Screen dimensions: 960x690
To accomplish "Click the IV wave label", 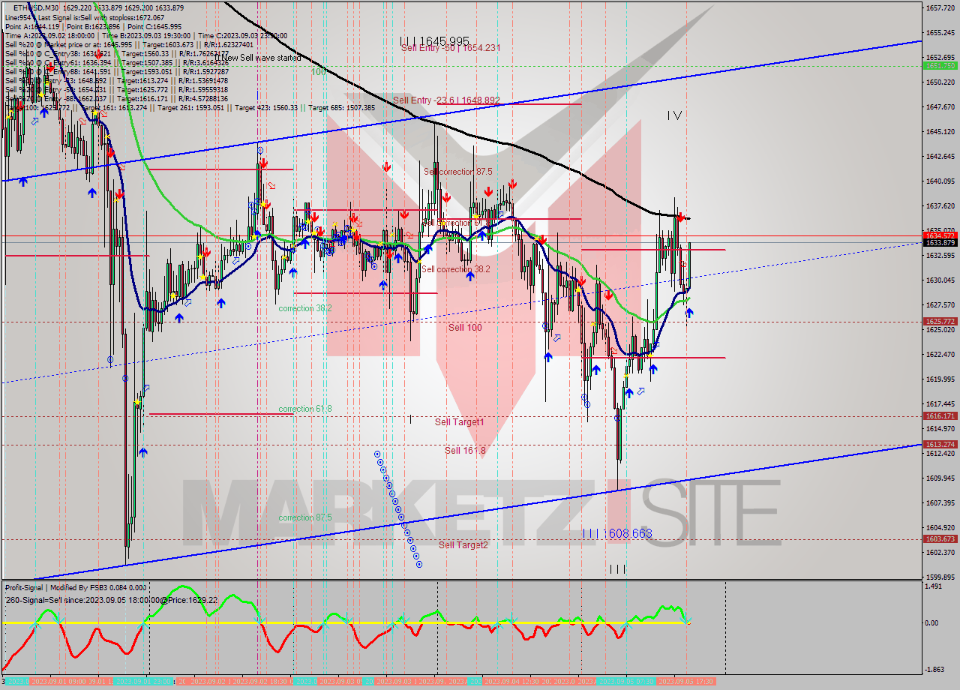I will click(674, 115).
